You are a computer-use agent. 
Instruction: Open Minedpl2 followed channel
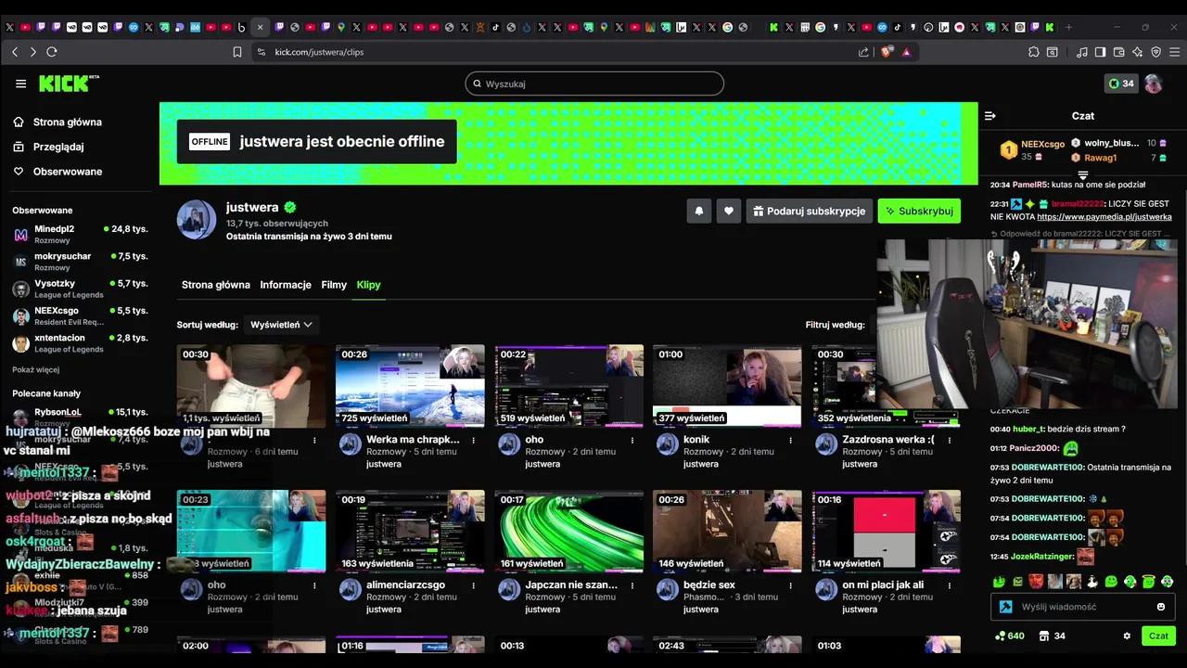(x=80, y=234)
